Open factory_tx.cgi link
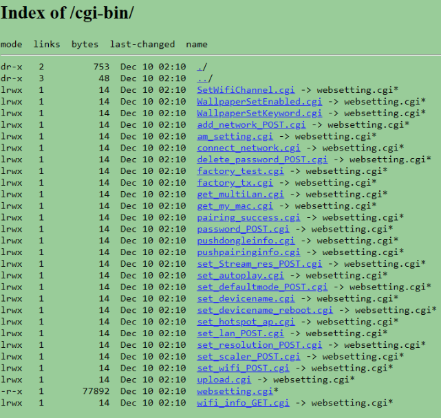Viewport: 441px width, 418px height. (x=235, y=183)
